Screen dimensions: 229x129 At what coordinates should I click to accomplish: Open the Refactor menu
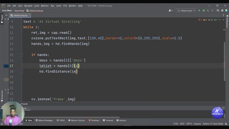(45, 6)
